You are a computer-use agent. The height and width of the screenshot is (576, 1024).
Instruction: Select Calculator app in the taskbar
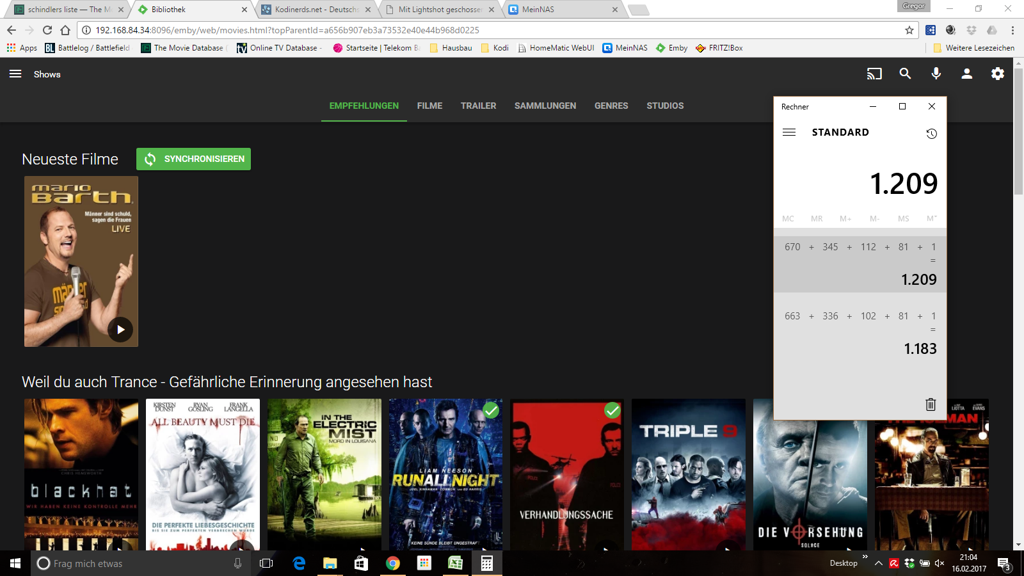[486, 563]
